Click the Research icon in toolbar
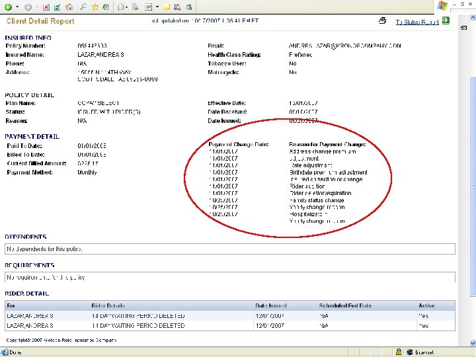Screen dimensions: 476x357 tap(177, 7)
